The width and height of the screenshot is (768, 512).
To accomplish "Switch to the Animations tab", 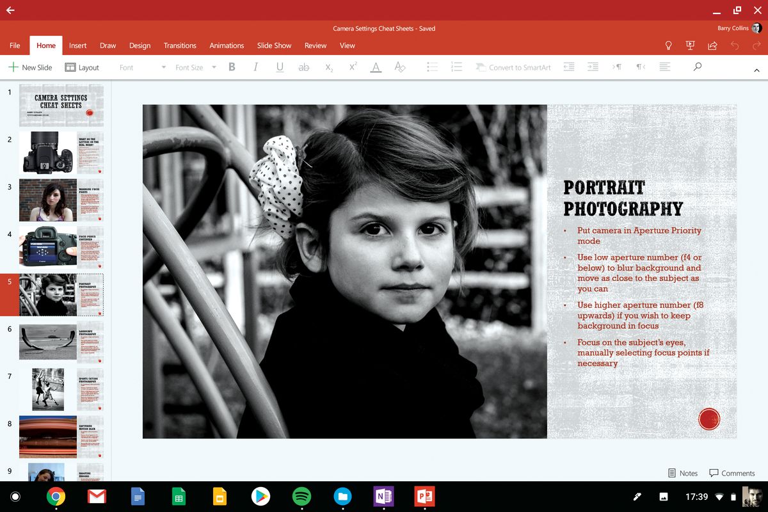I will (x=227, y=45).
